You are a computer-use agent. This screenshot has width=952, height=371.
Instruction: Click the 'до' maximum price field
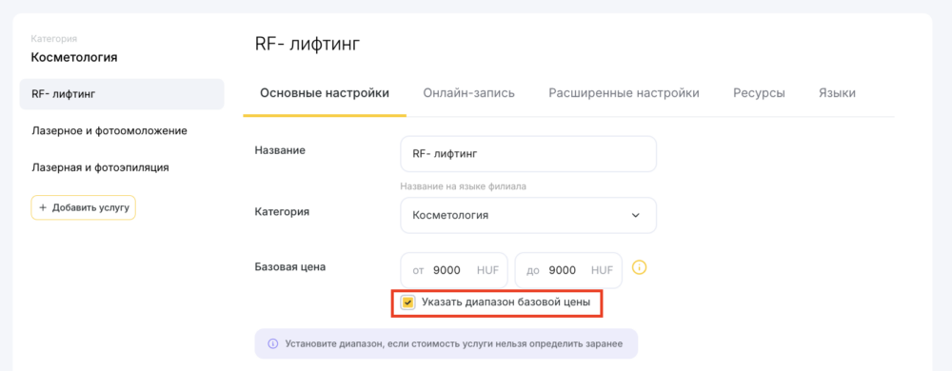[x=568, y=270]
